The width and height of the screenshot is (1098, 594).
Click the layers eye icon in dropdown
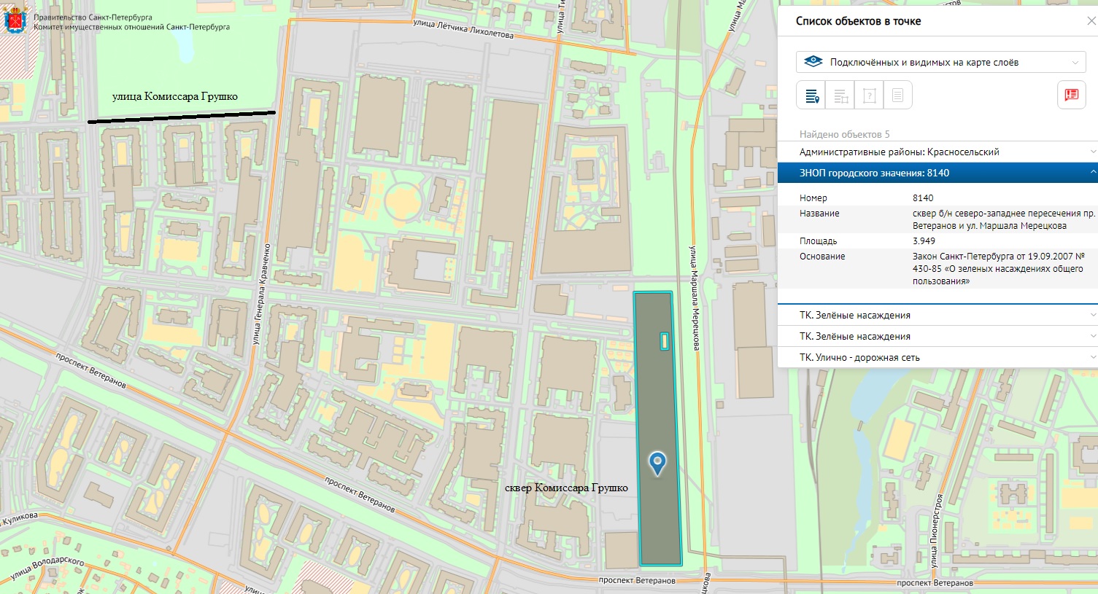click(813, 62)
